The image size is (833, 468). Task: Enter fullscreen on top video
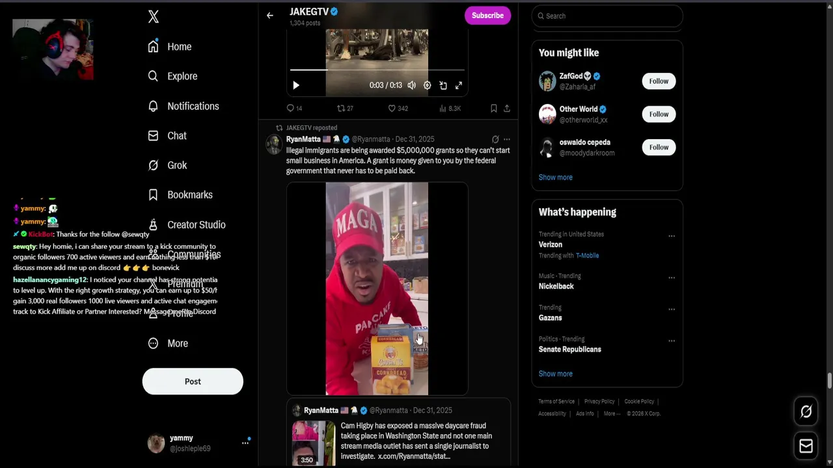click(x=459, y=85)
